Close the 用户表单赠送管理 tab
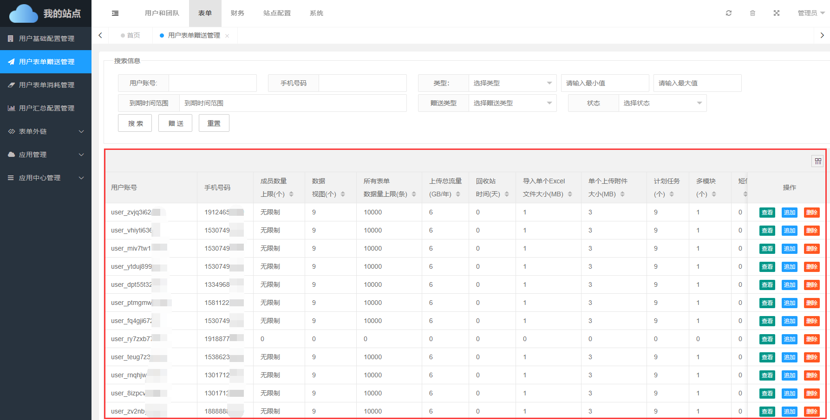This screenshot has height=420, width=830. pyautogui.click(x=227, y=36)
